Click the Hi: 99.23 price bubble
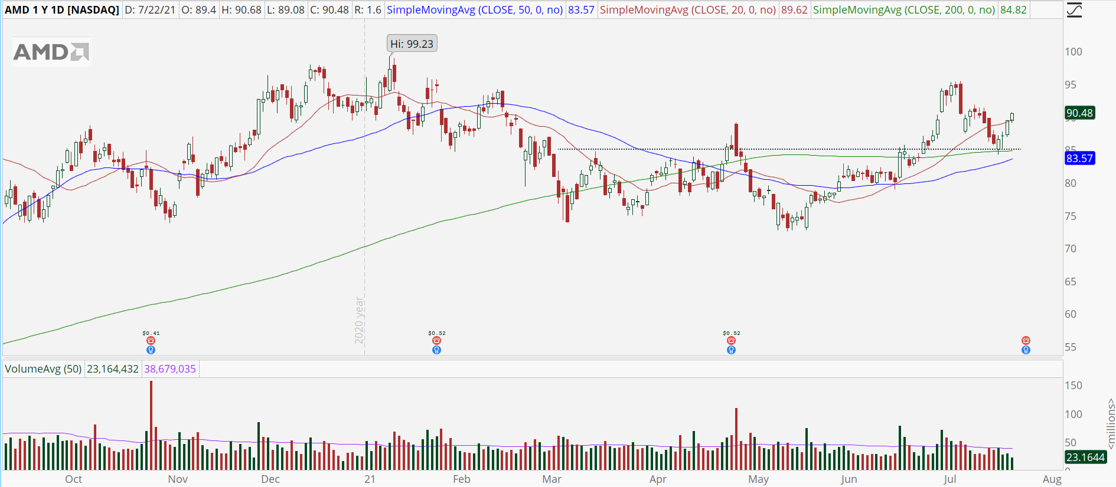Image resolution: width=1116 pixels, height=487 pixels. pyautogui.click(x=412, y=44)
